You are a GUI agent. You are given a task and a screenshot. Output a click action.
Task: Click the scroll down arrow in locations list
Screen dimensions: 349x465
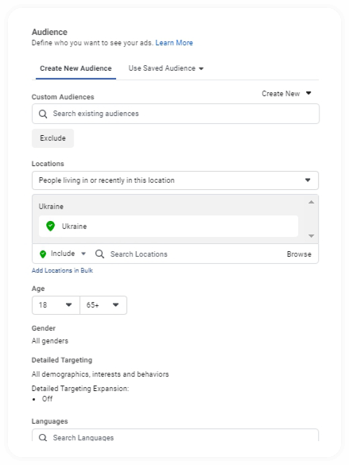coord(311,236)
